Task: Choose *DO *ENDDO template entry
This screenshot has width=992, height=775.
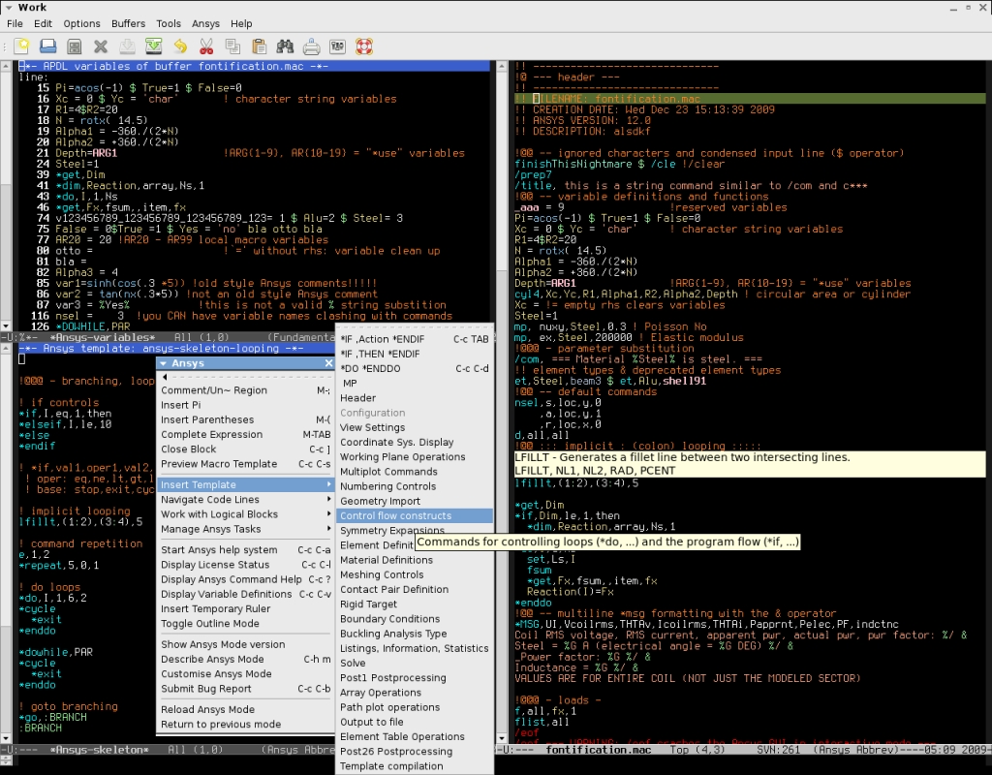Action: pyautogui.click(x=415, y=368)
